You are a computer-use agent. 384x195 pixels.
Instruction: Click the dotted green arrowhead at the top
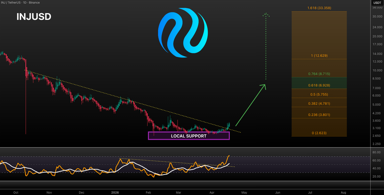(266, 14)
